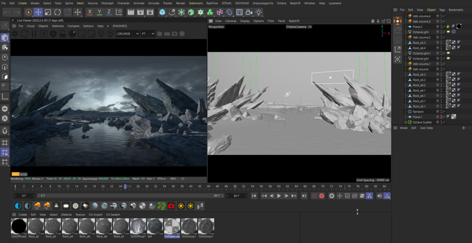Open the Cameras menu in viewport
Viewport: 472px width, 243px height.
tap(231, 21)
